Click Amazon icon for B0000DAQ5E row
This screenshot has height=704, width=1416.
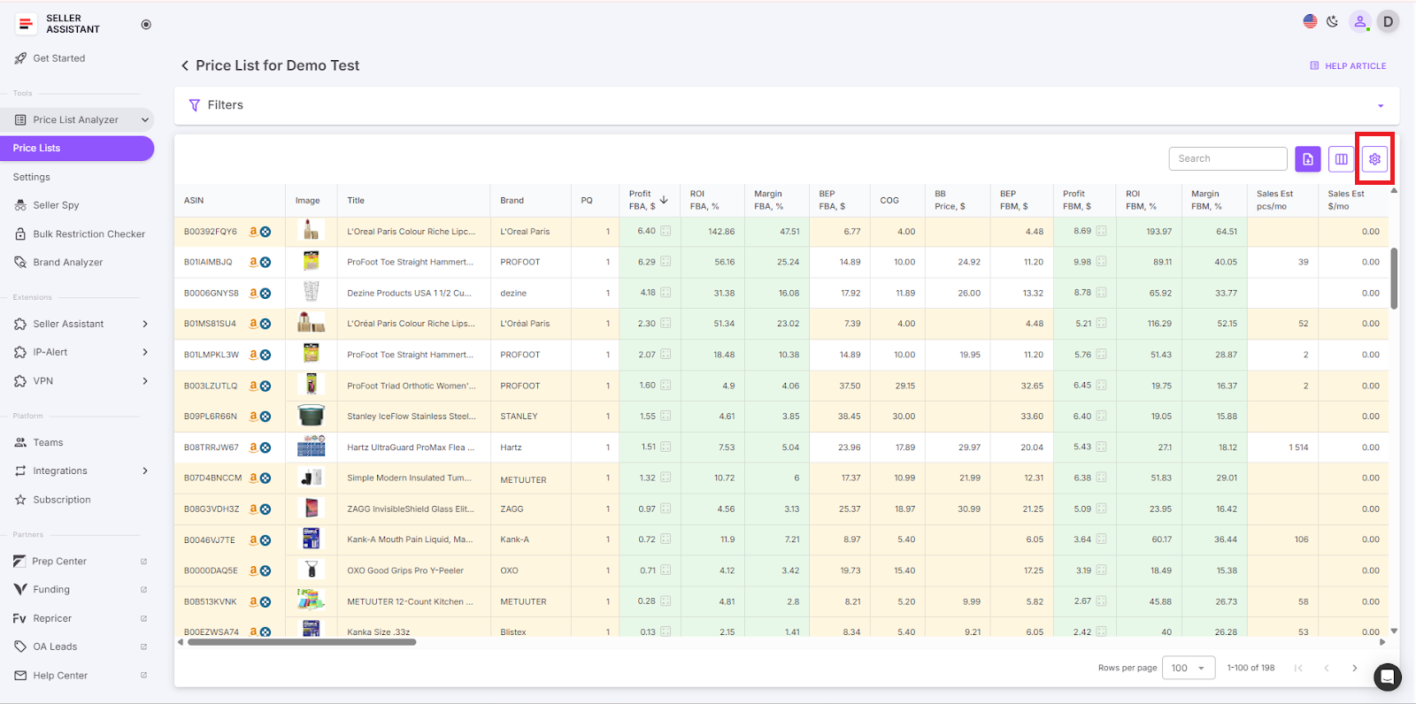pos(253,571)
